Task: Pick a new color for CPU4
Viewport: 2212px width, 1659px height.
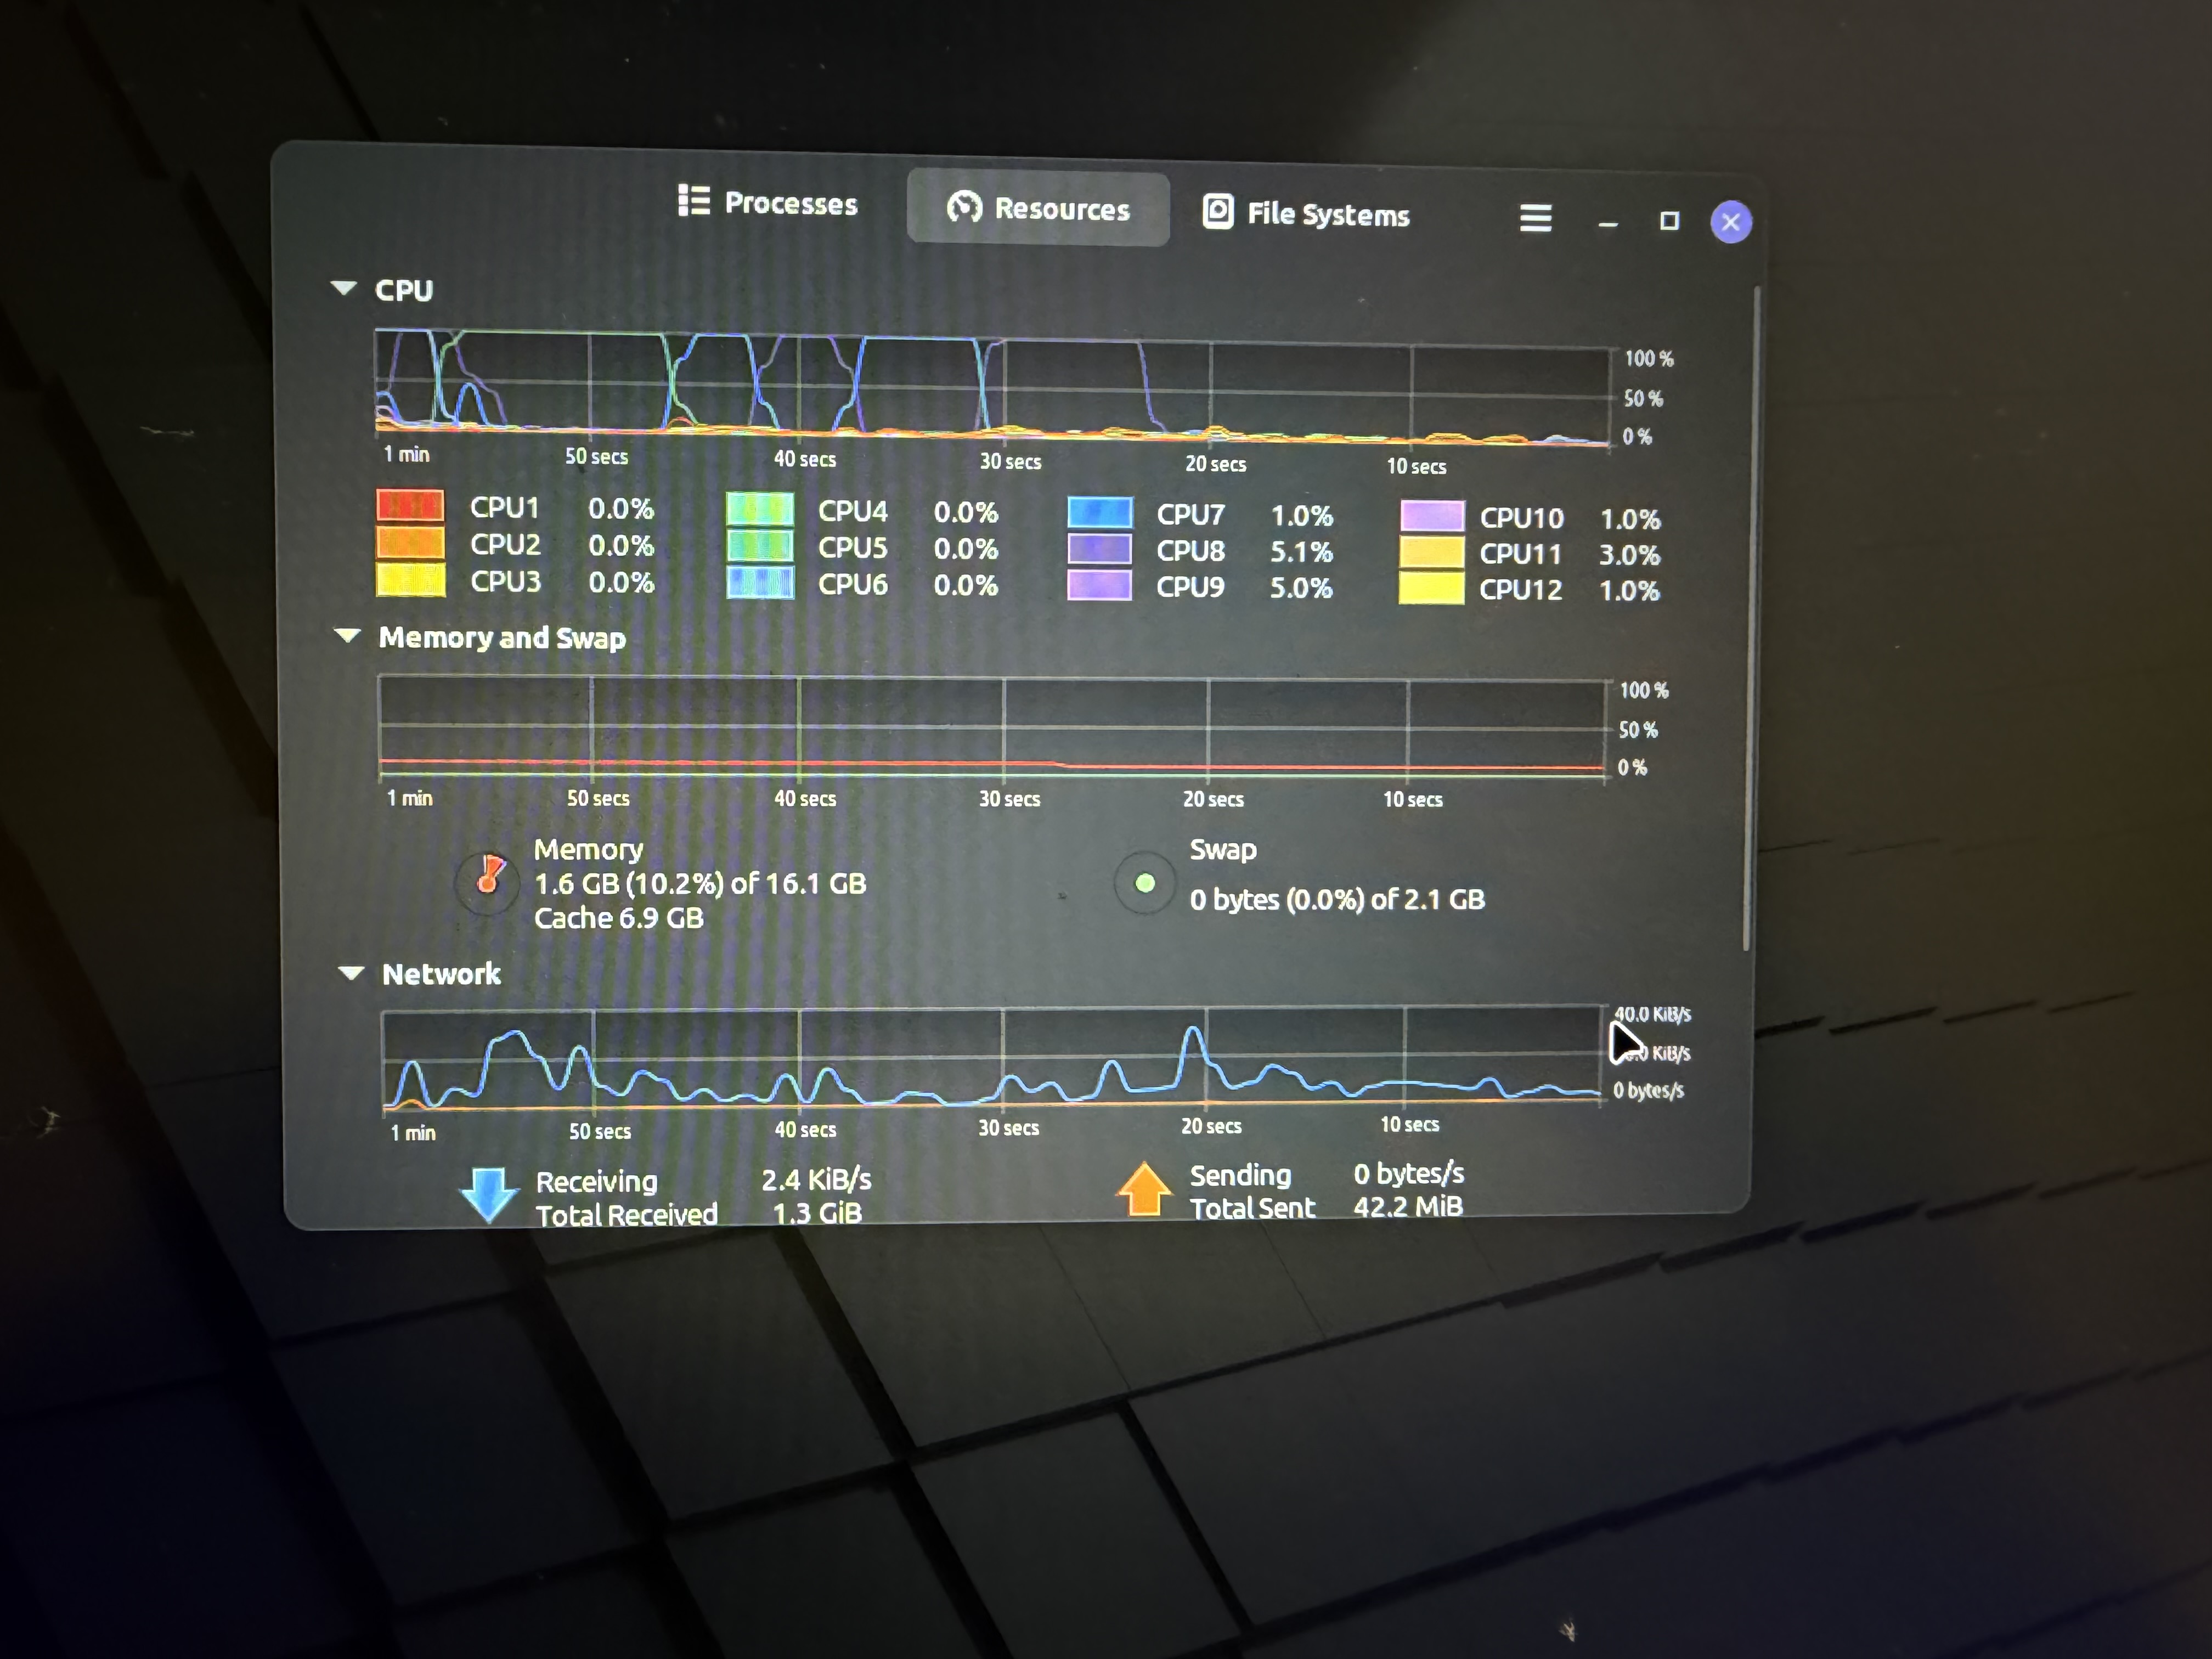Action: pos(759,509)
